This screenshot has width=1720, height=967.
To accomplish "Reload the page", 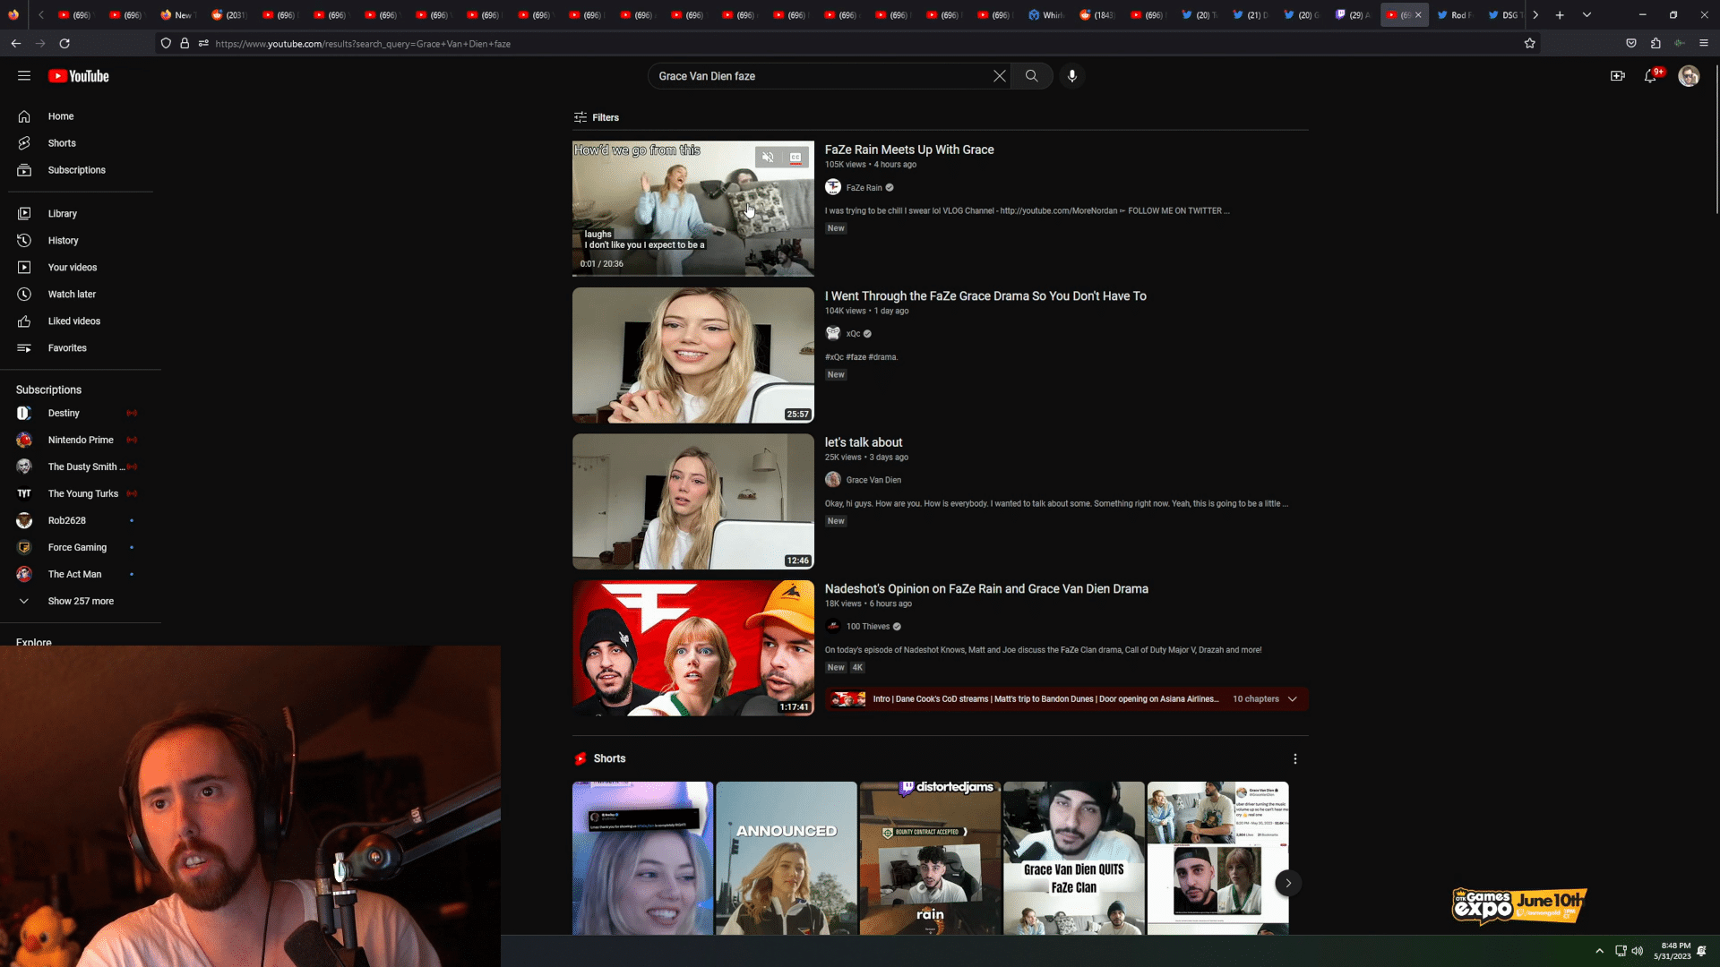I will click(x=64, y=43).
